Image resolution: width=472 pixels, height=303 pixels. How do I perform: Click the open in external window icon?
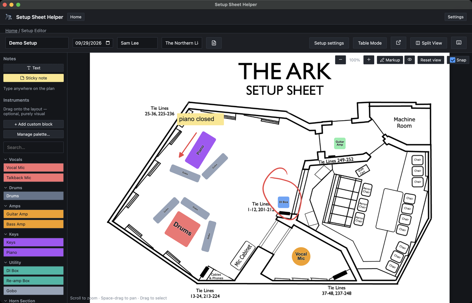tap(398, 43)
